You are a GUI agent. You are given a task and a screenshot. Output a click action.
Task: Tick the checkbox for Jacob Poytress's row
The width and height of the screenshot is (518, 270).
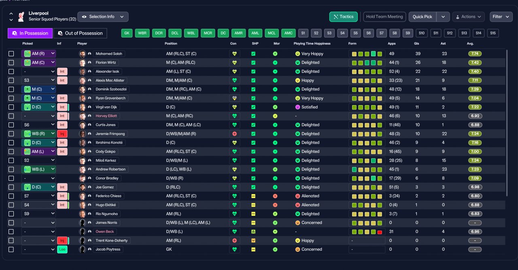pos(11,249)
